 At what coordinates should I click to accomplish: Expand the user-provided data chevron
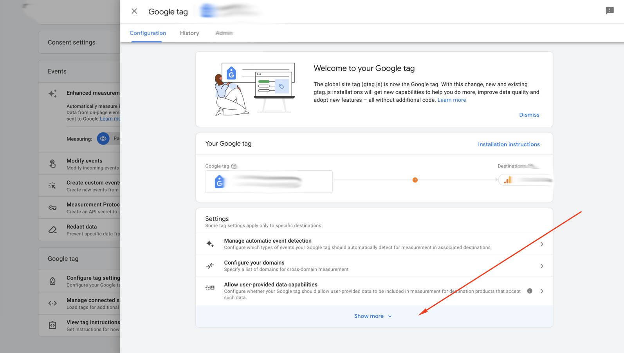(542, 291)
